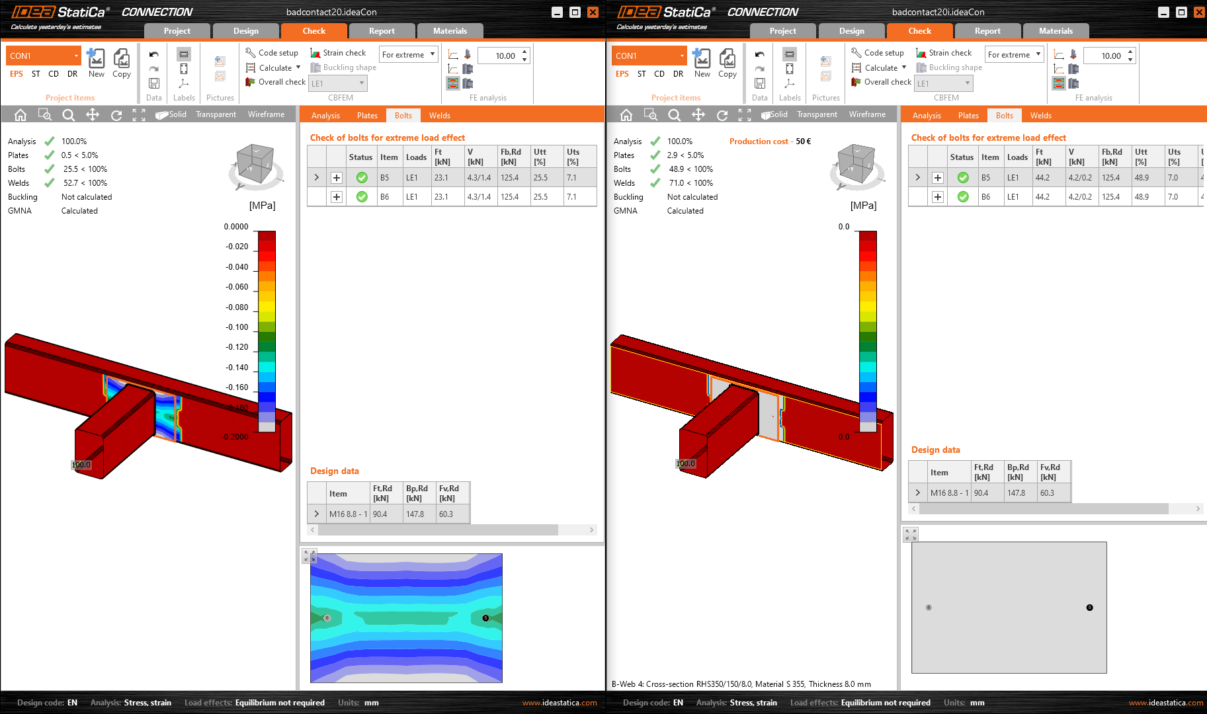Open the Welds tab in left results panel

(x=439, y=116)
